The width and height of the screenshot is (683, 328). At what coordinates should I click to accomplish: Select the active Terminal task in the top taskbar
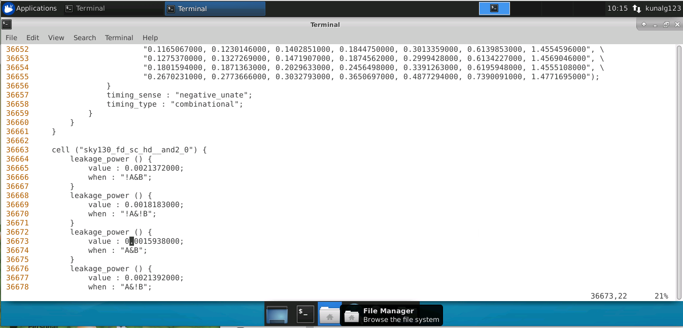[x=213, y=8]
